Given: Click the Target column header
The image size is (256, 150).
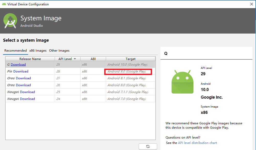Looking at the screenshot, I should (131, 59).
